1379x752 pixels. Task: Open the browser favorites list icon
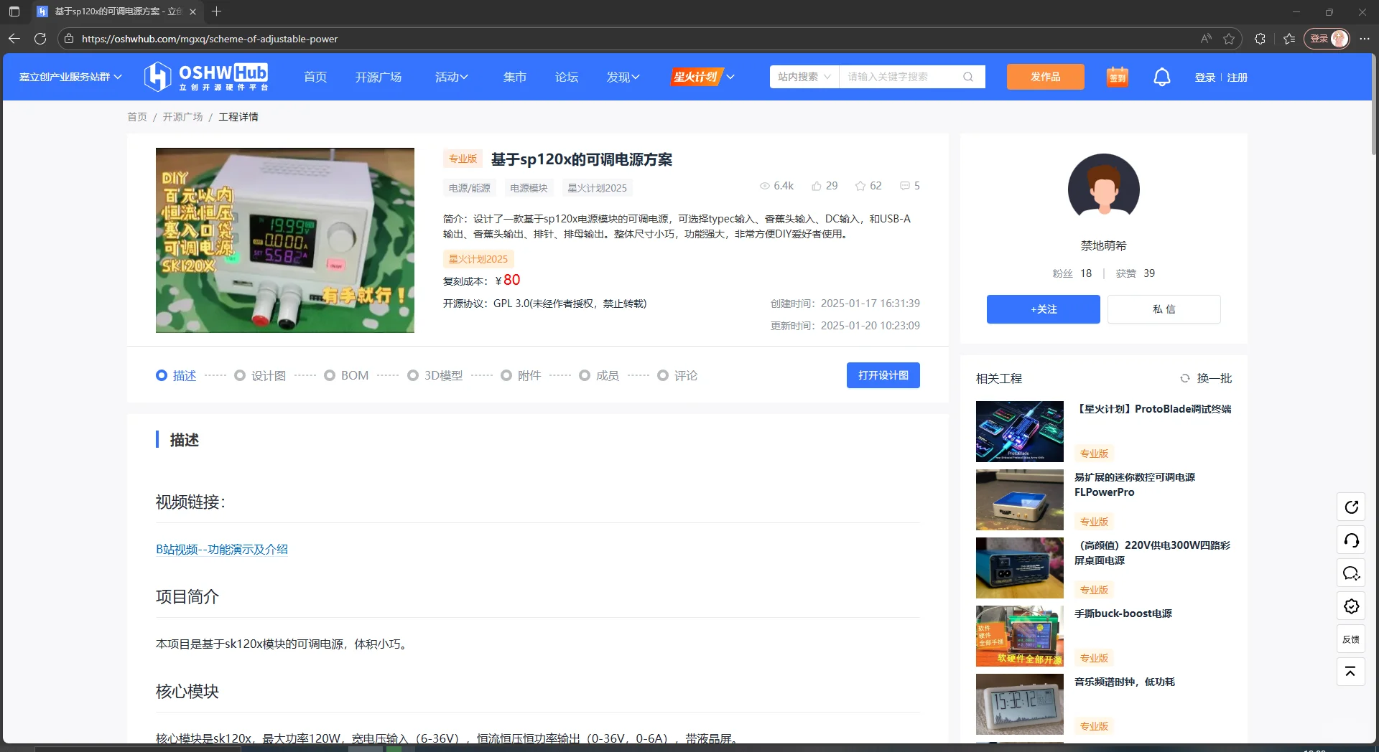coord(1289,39)
